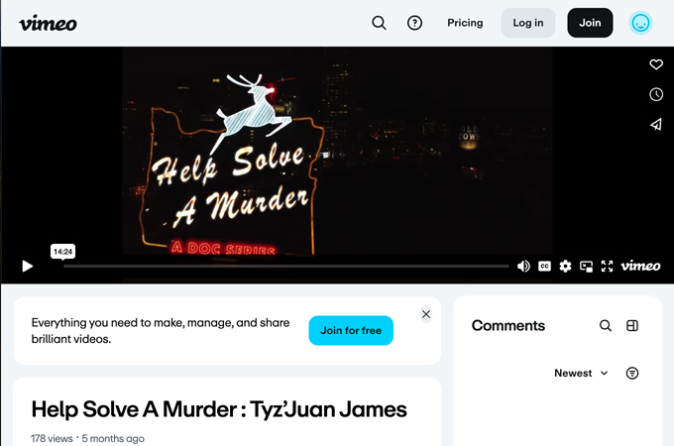Viewport: 674px width, 446px height.
Task: Click Join for free button
Action: (351, 330)
